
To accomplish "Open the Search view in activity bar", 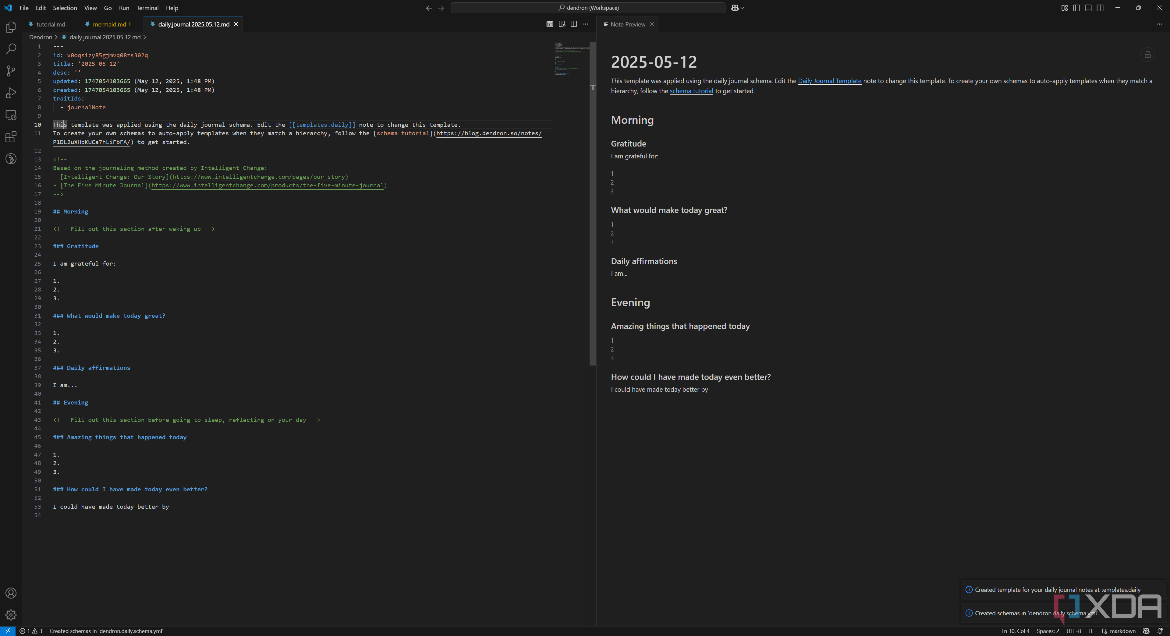I will [x=11, y=49].
